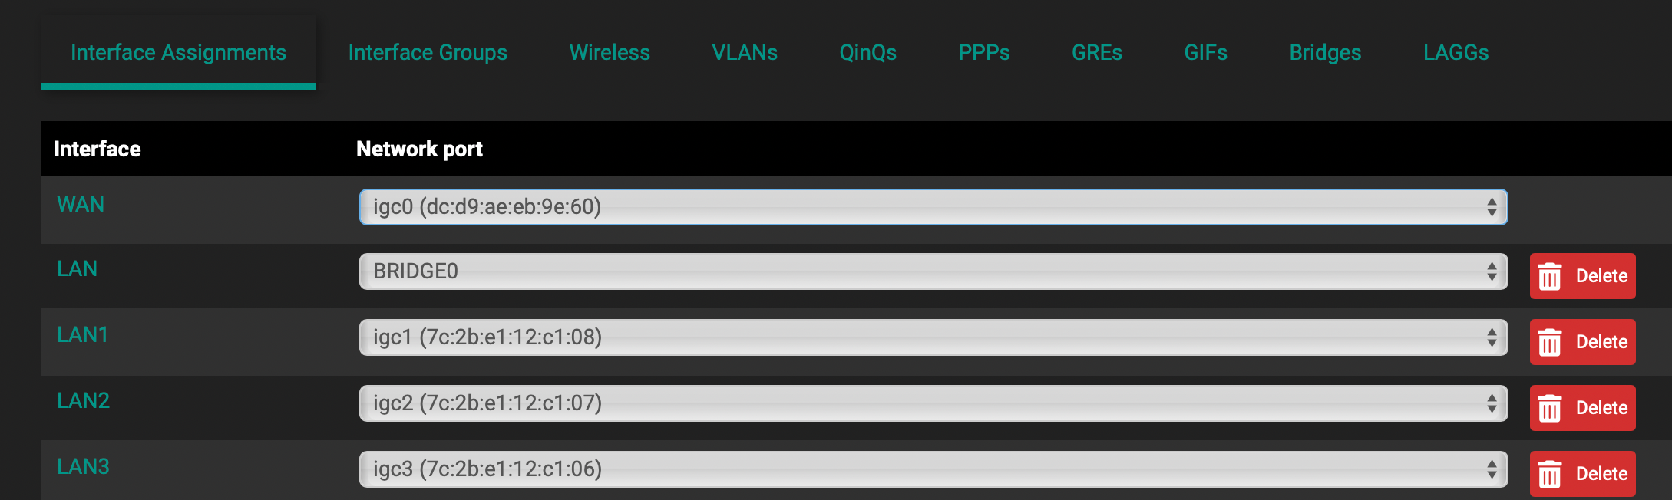This screenshot has height=500, width=1672.
Task: Open the WAN network port dropdown
Action: point(933,207)
